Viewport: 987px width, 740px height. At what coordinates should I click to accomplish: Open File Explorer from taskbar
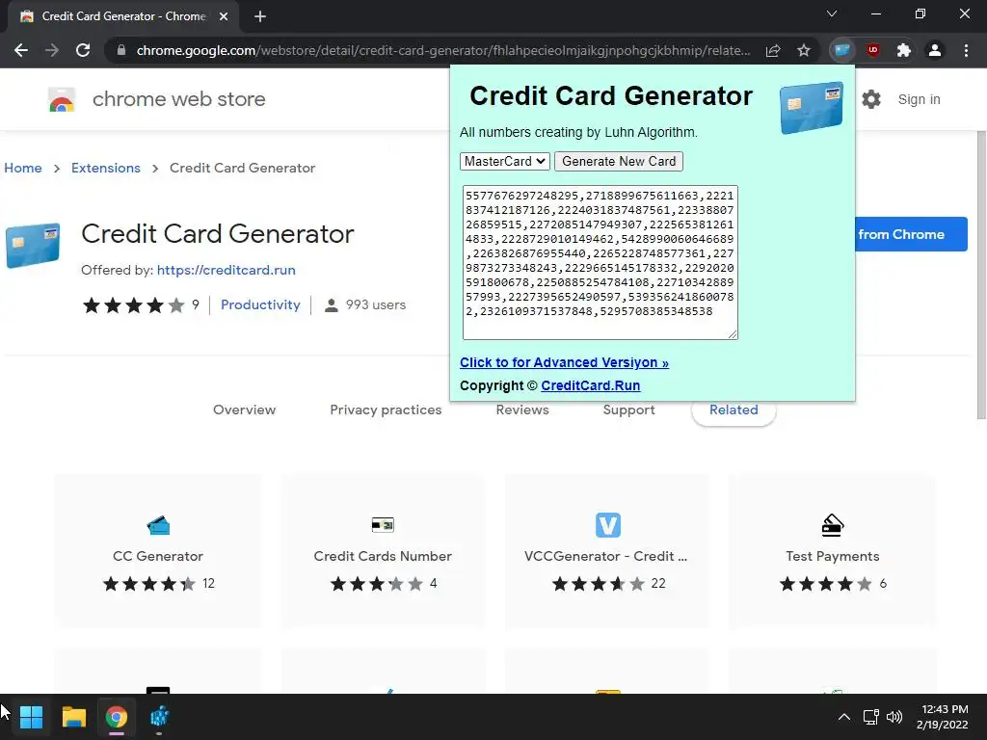[73, 717]
